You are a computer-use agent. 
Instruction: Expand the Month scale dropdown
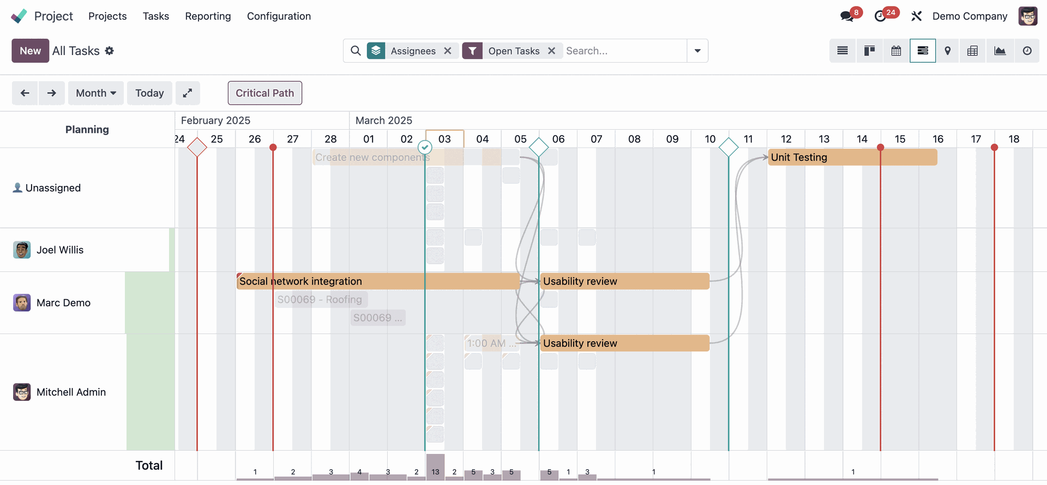pos(96,93)
